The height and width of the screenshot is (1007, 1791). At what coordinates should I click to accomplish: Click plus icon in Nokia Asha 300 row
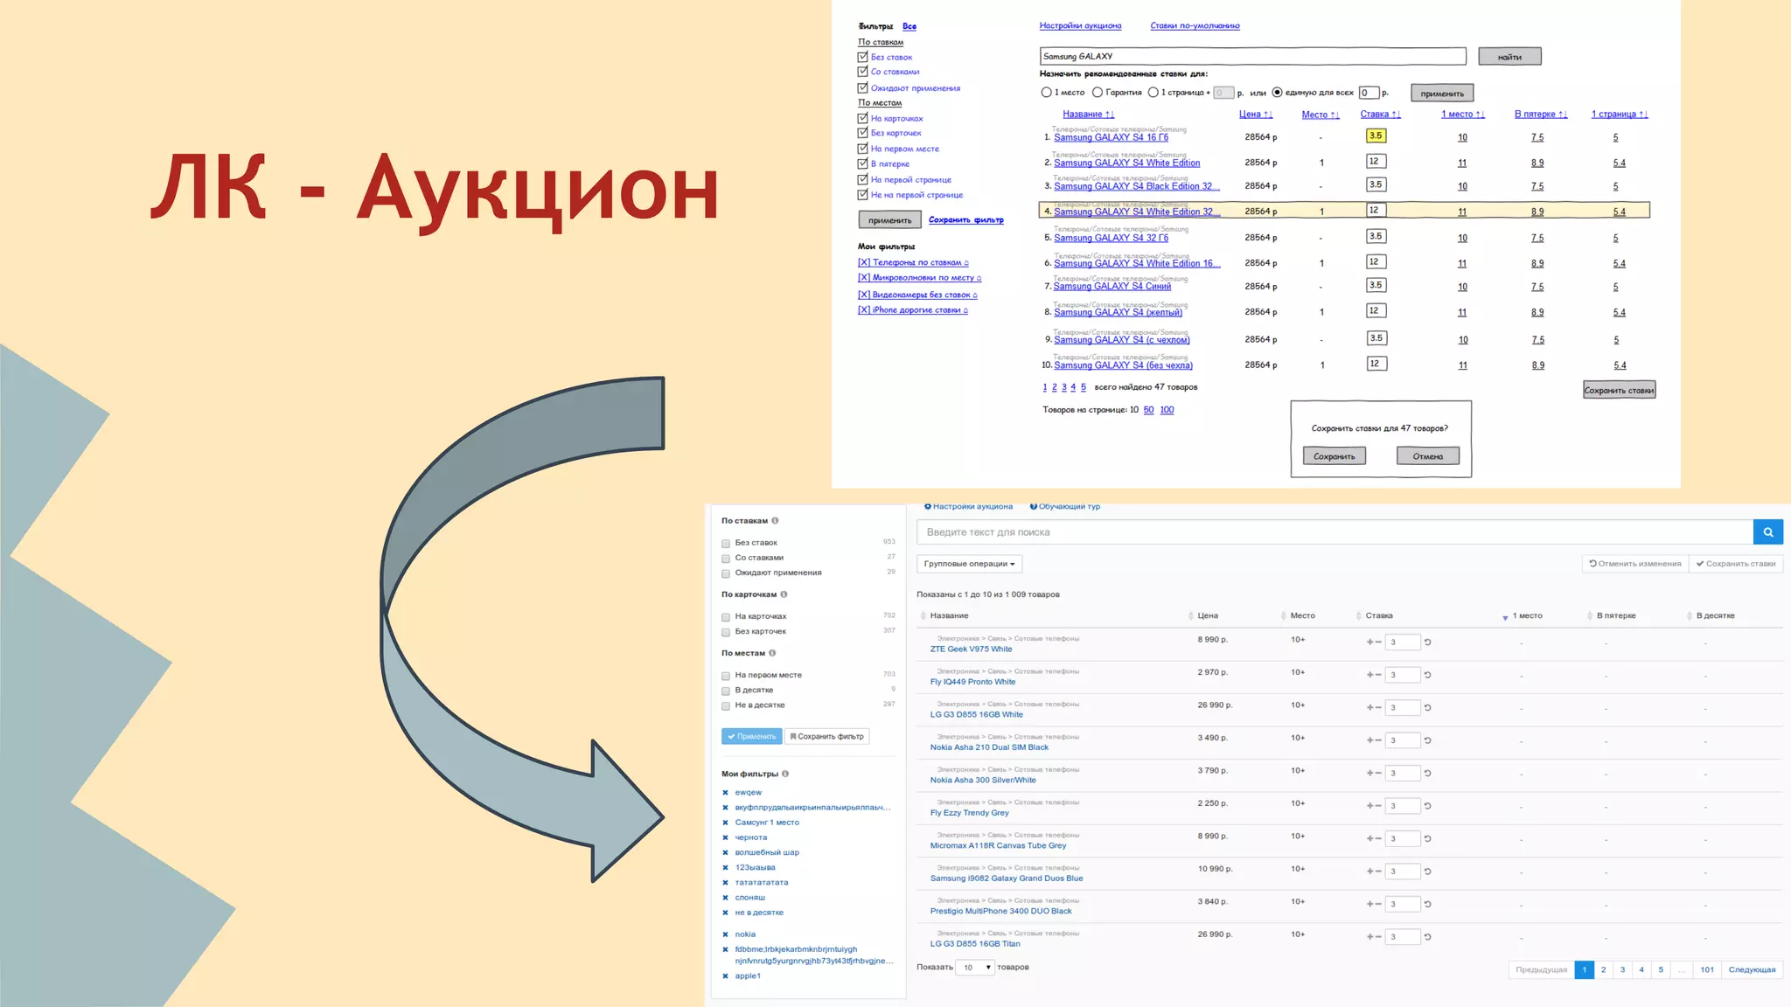coord(1370,774)
